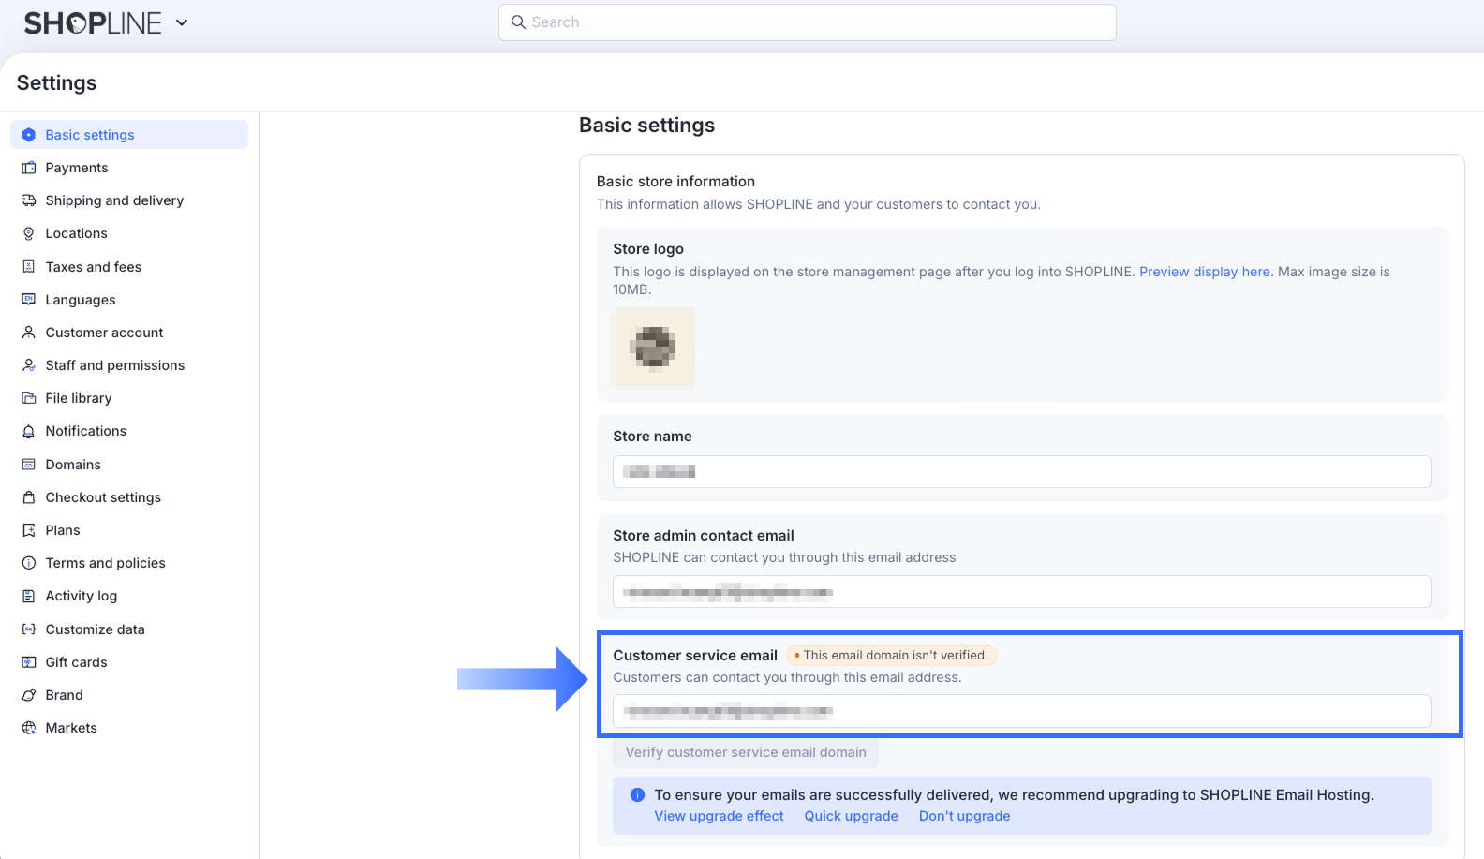Click Verify customer service email domain button

pos(746,752)
